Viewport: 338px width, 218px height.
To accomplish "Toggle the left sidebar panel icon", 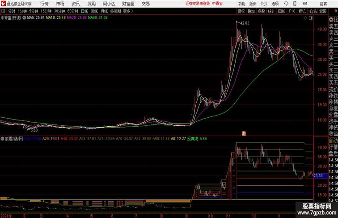I will (x=3, y=11).
